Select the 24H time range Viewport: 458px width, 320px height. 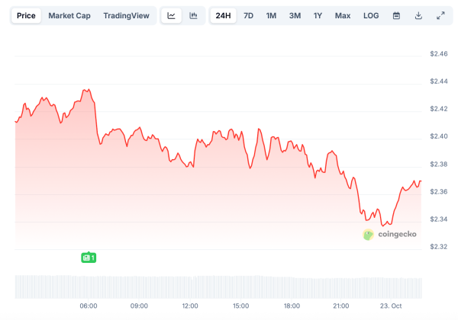point(224,15)
